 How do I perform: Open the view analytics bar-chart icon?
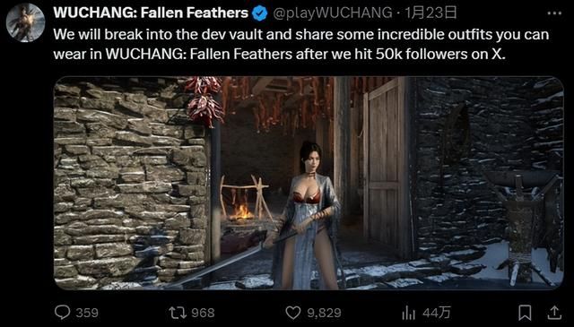409,313
